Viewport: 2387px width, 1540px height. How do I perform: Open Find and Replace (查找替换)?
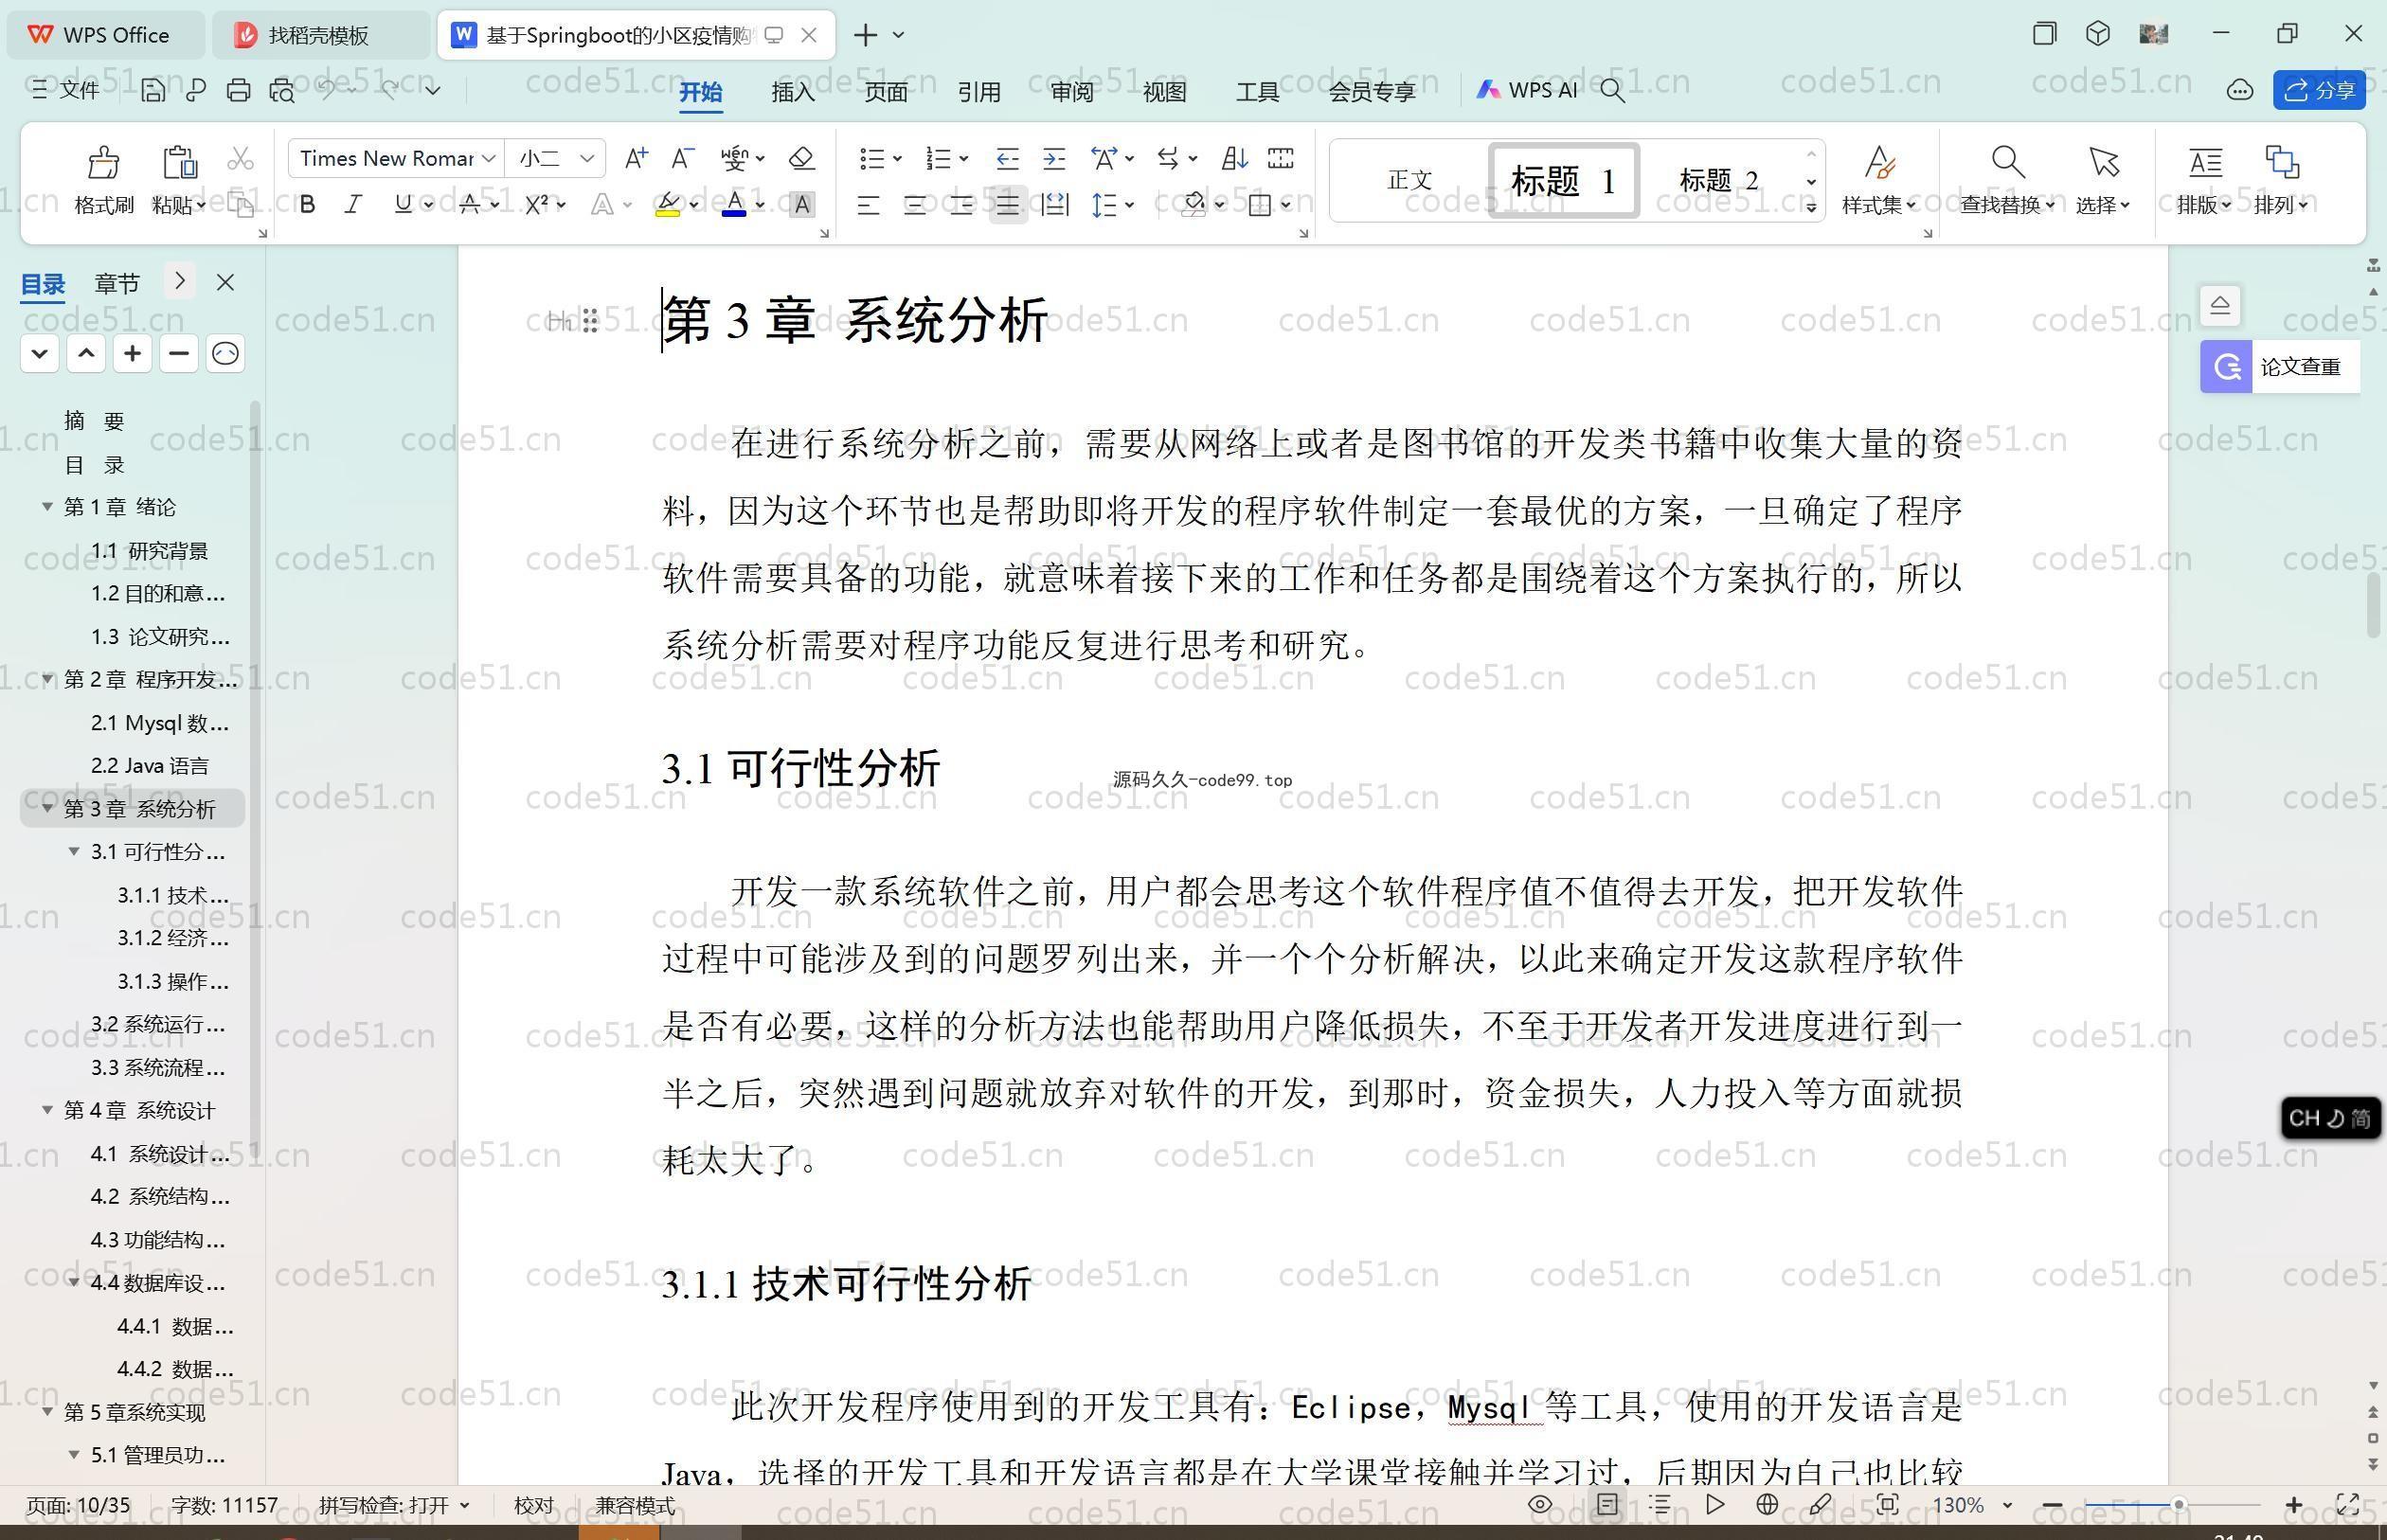point(2007,179)
